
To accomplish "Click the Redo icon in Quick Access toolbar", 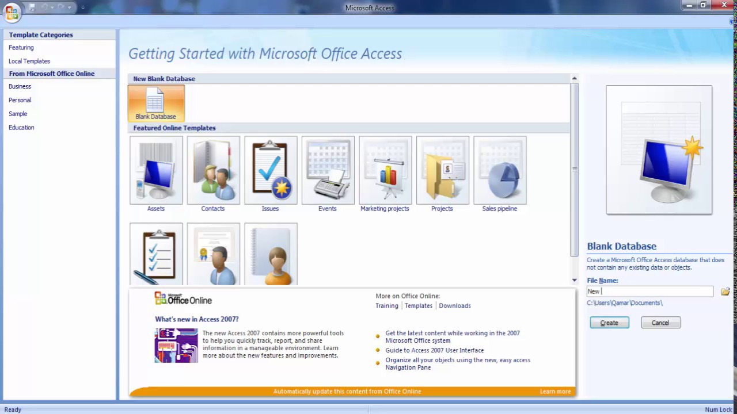I will tap(60, 7).
